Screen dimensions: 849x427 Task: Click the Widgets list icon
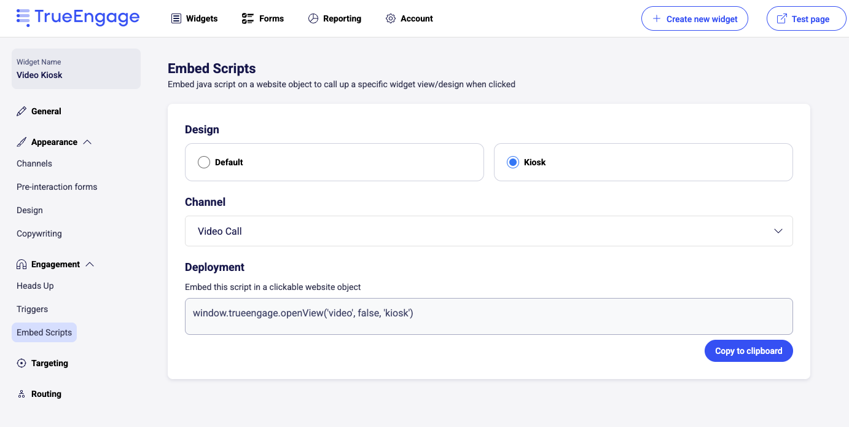[176, 18]
